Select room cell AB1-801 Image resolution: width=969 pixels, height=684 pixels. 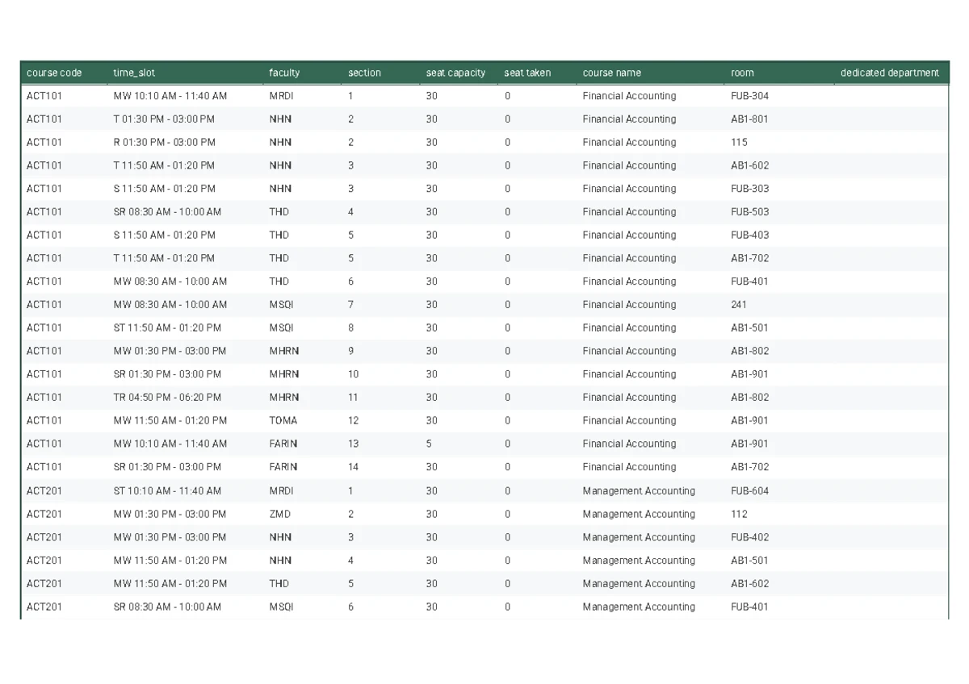(x=750, y=119)
